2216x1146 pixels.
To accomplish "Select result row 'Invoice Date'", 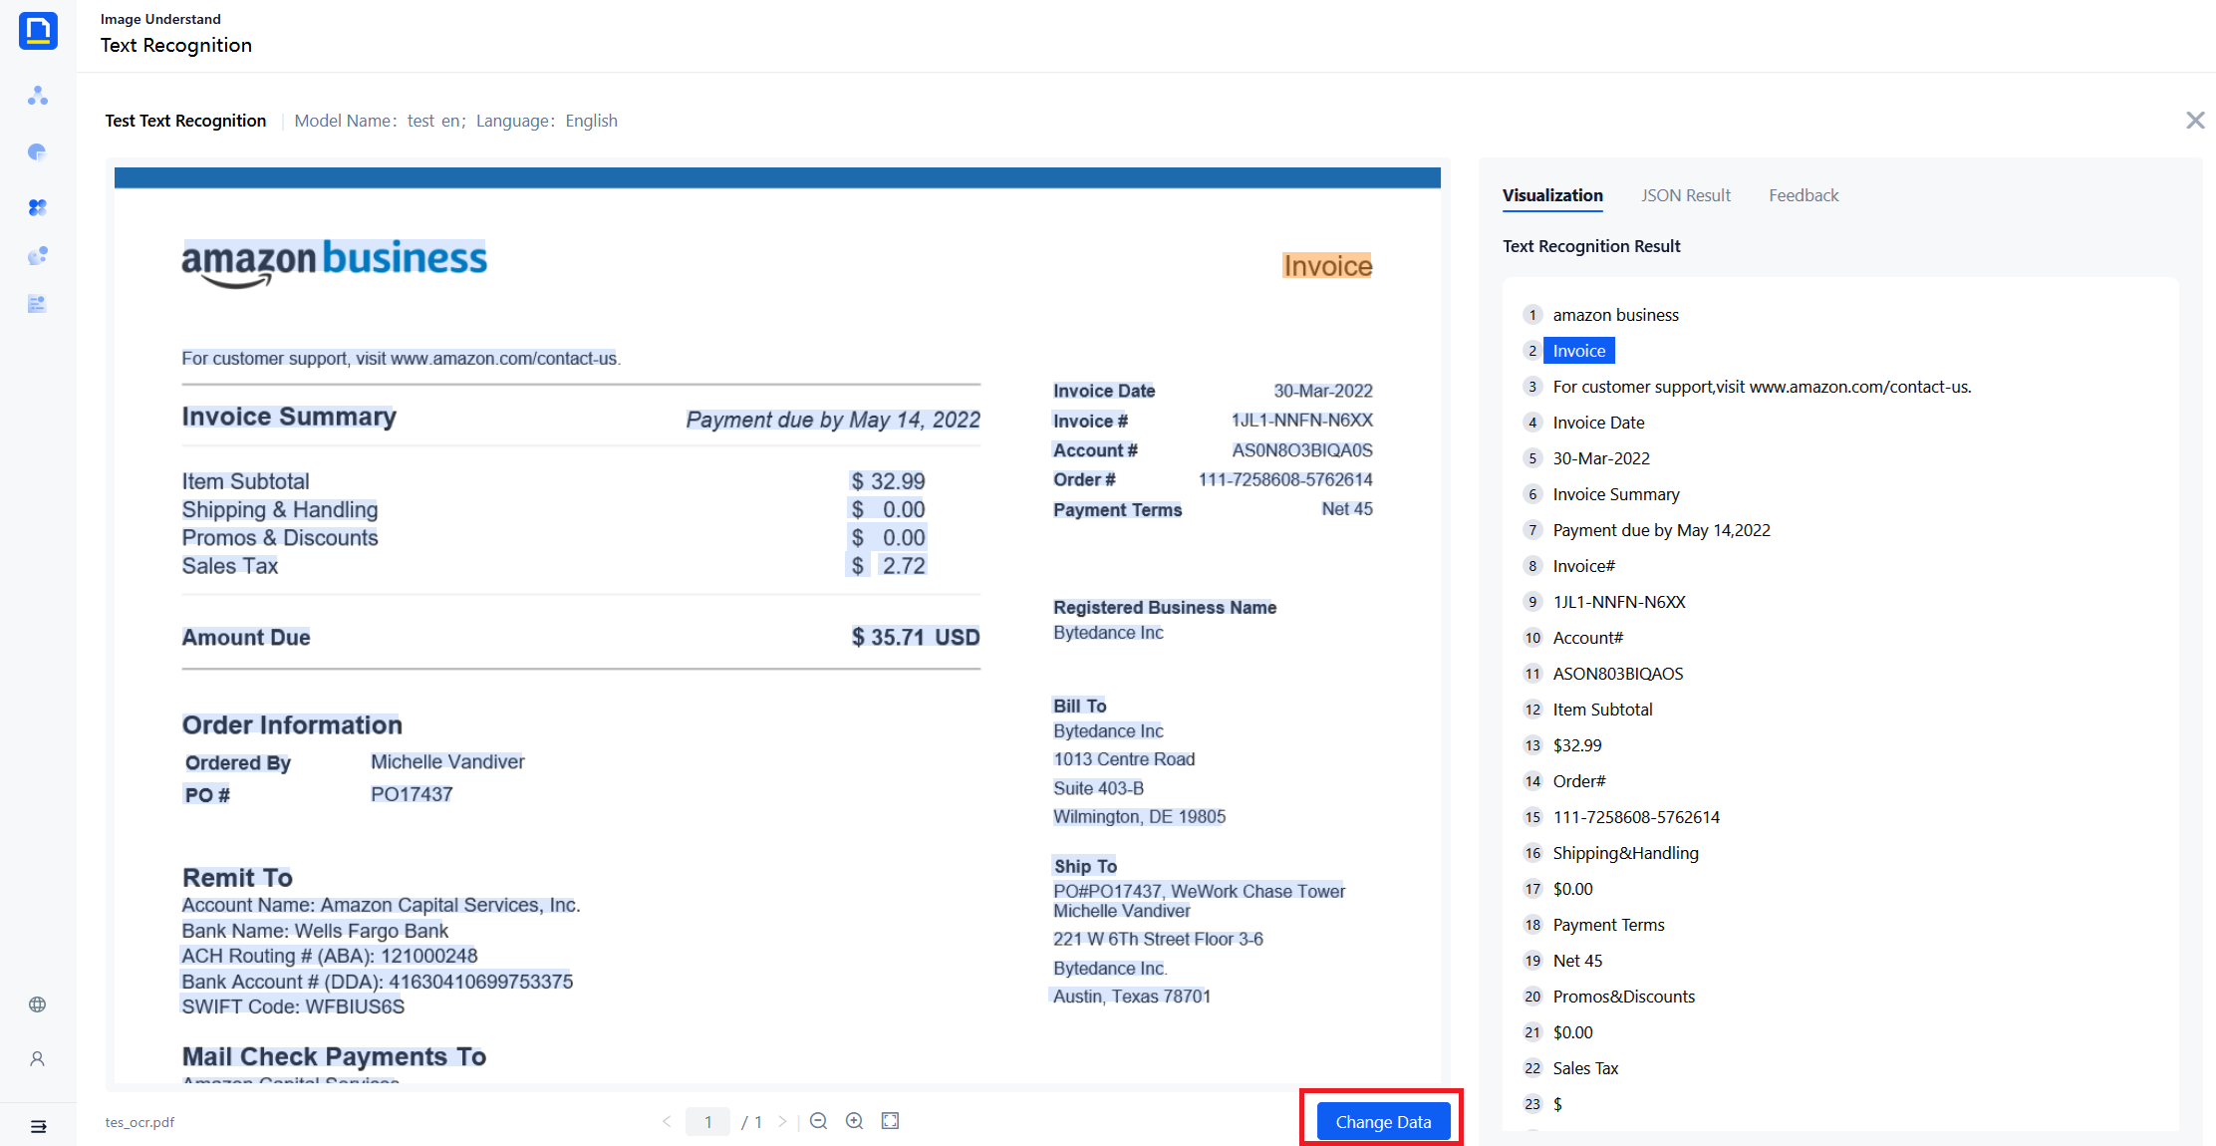I will [x=1598, y=423].
